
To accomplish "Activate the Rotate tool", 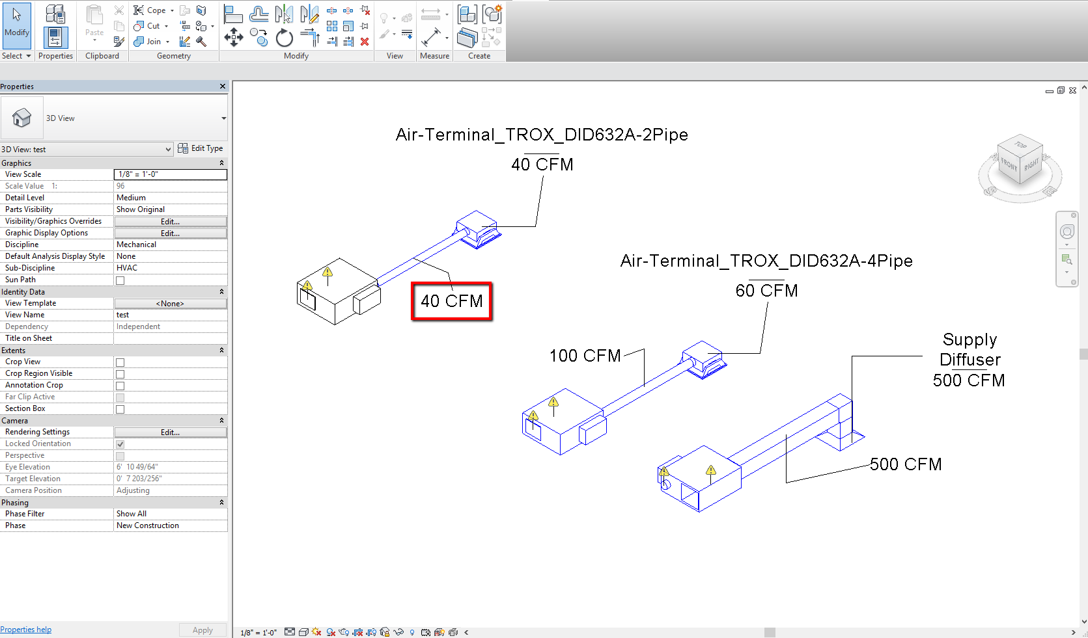I will (285, 38).
